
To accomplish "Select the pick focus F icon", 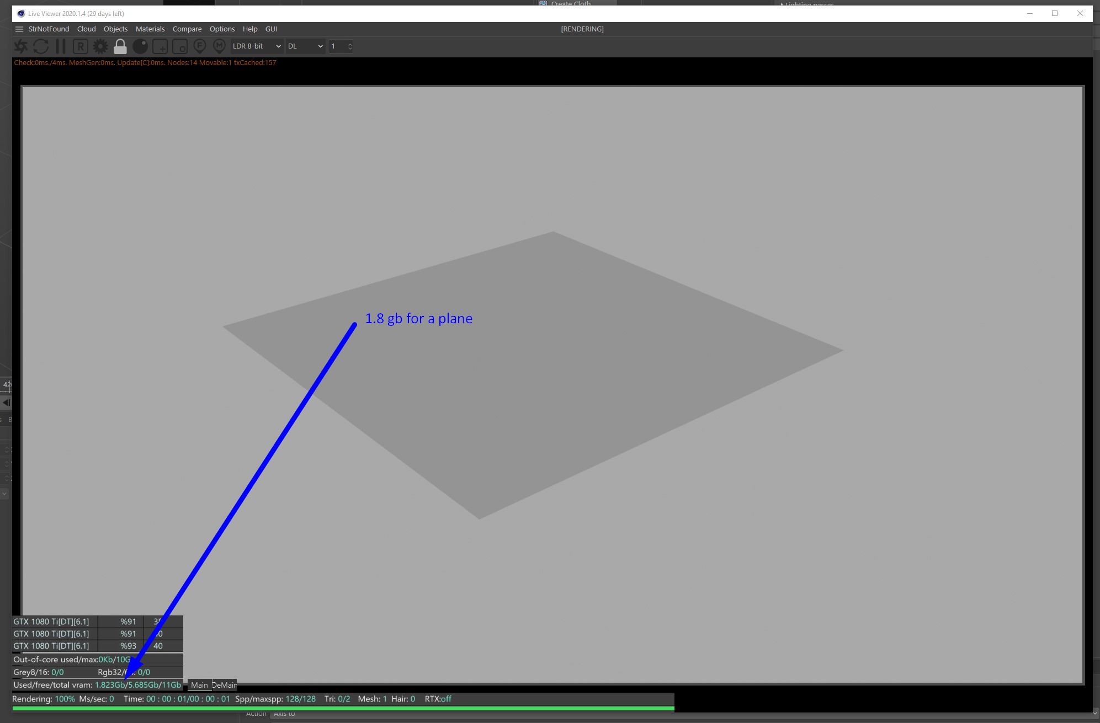I will tap(200, 46).
